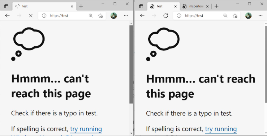Add page to favorites in right window
267x136 pixels.
click(235, 16)
